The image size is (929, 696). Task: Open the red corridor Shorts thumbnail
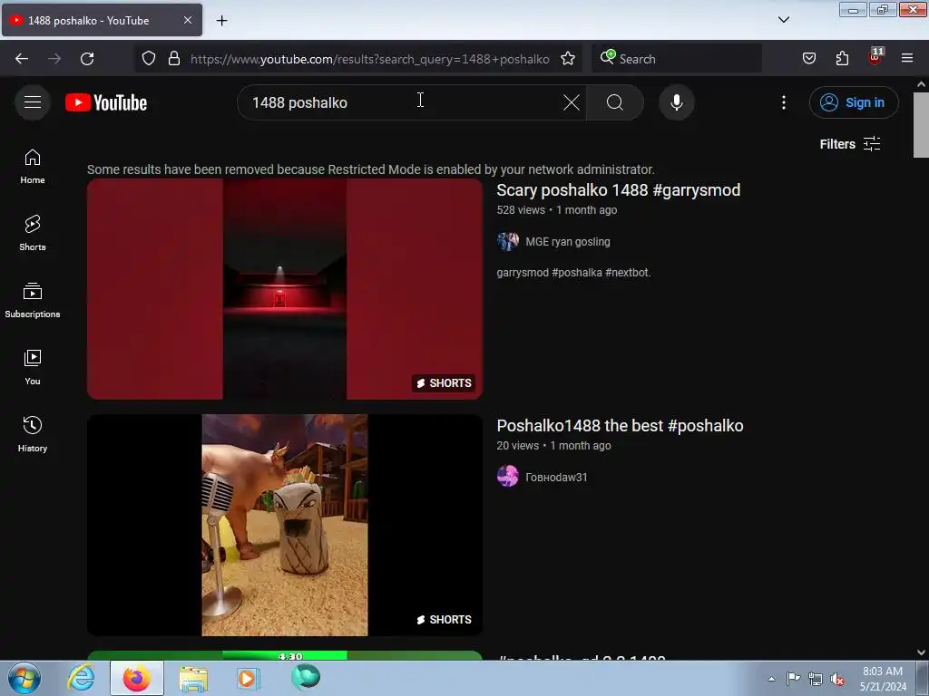point(285,289)
